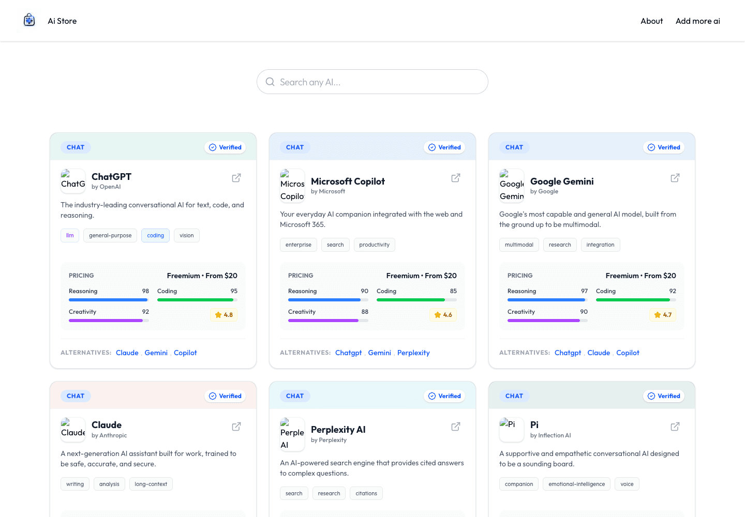This screenshot has width=745, height=517.
Task: Open Claude external link icon
Action: point(236,427)
